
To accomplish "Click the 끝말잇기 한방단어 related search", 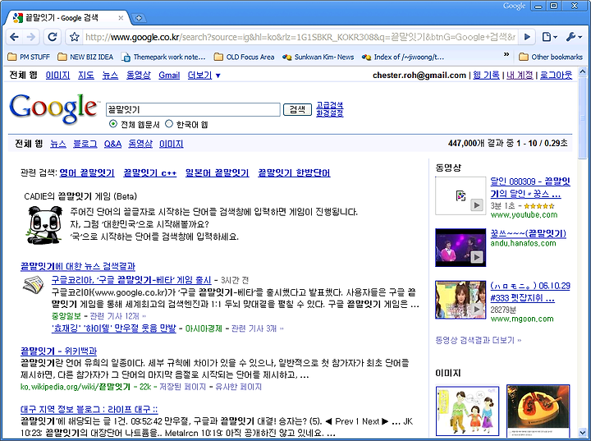I will click(x=294, y=172).
